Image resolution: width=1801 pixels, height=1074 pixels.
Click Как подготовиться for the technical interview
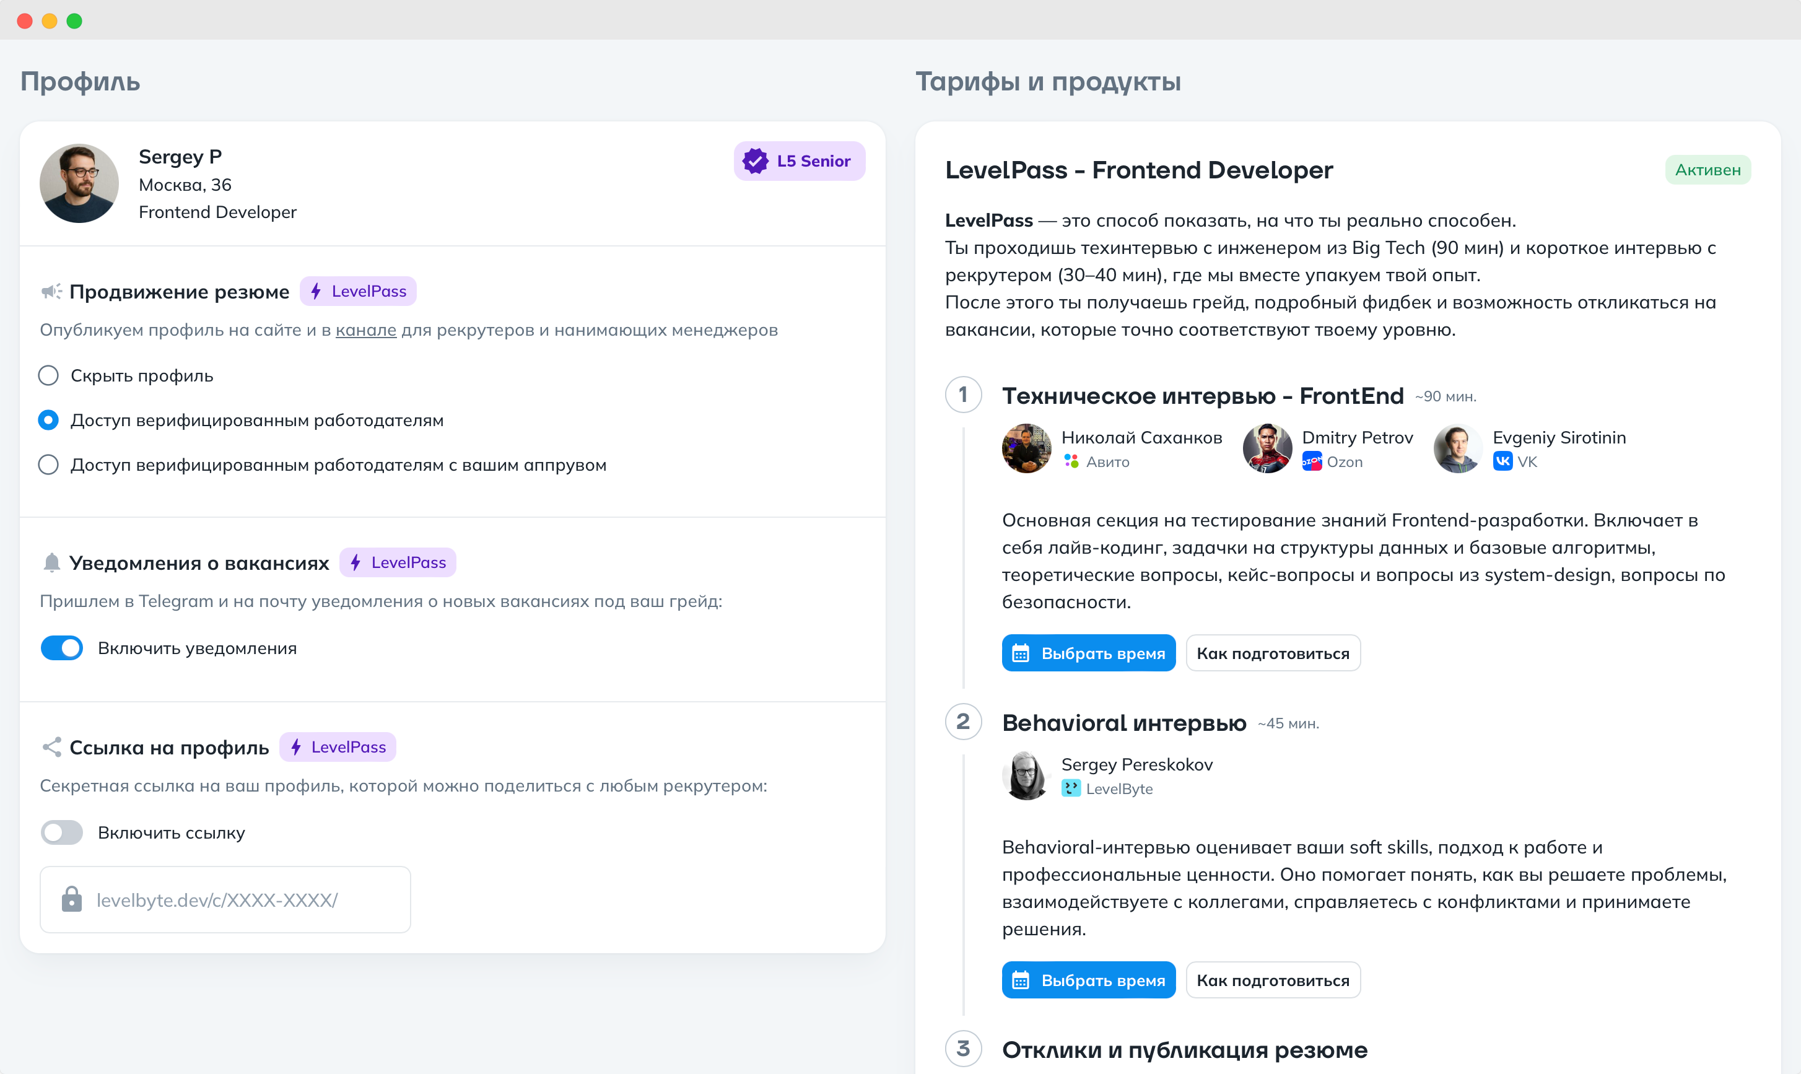[x=1273, y=653]
